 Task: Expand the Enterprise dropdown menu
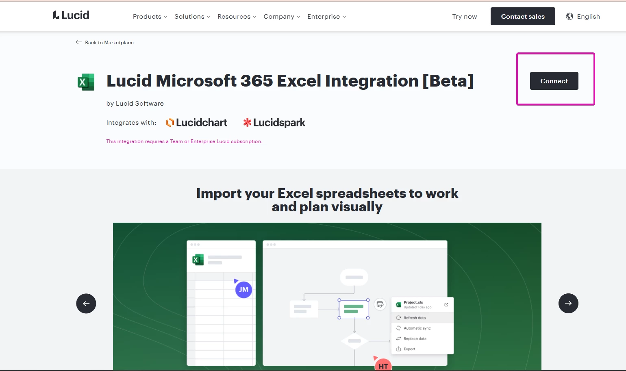pyautogui.click(x=326, y=17)
